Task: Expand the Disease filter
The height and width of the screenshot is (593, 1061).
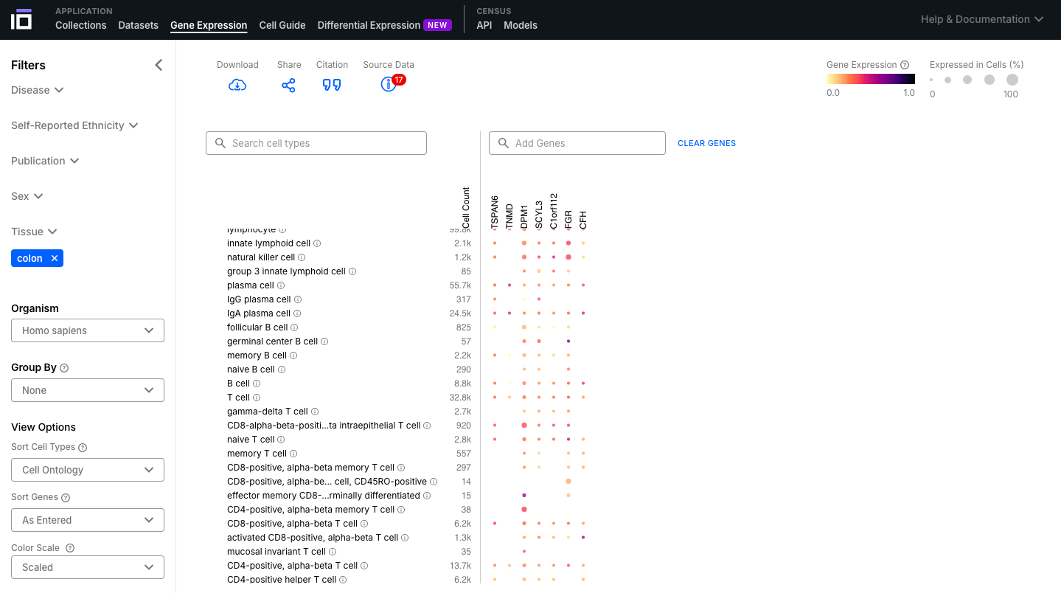Action: pos(38,90)
